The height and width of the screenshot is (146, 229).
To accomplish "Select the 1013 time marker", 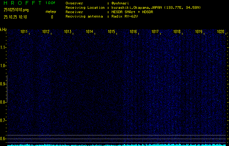I will tap(68, 32).
